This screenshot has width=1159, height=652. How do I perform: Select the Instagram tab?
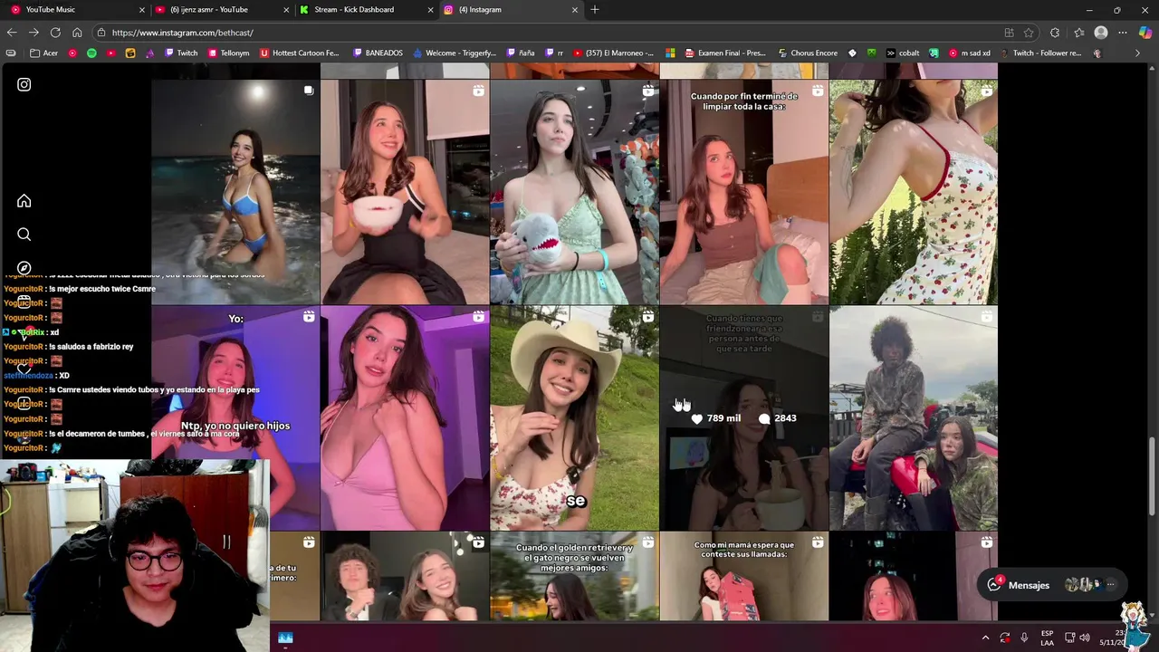[x=510, y=10]
